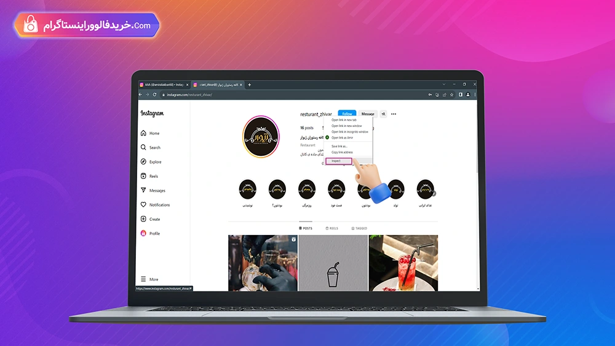The image size is (615, 346).
Task: Open Explore compass in sidebar
Action: point(151,161)
